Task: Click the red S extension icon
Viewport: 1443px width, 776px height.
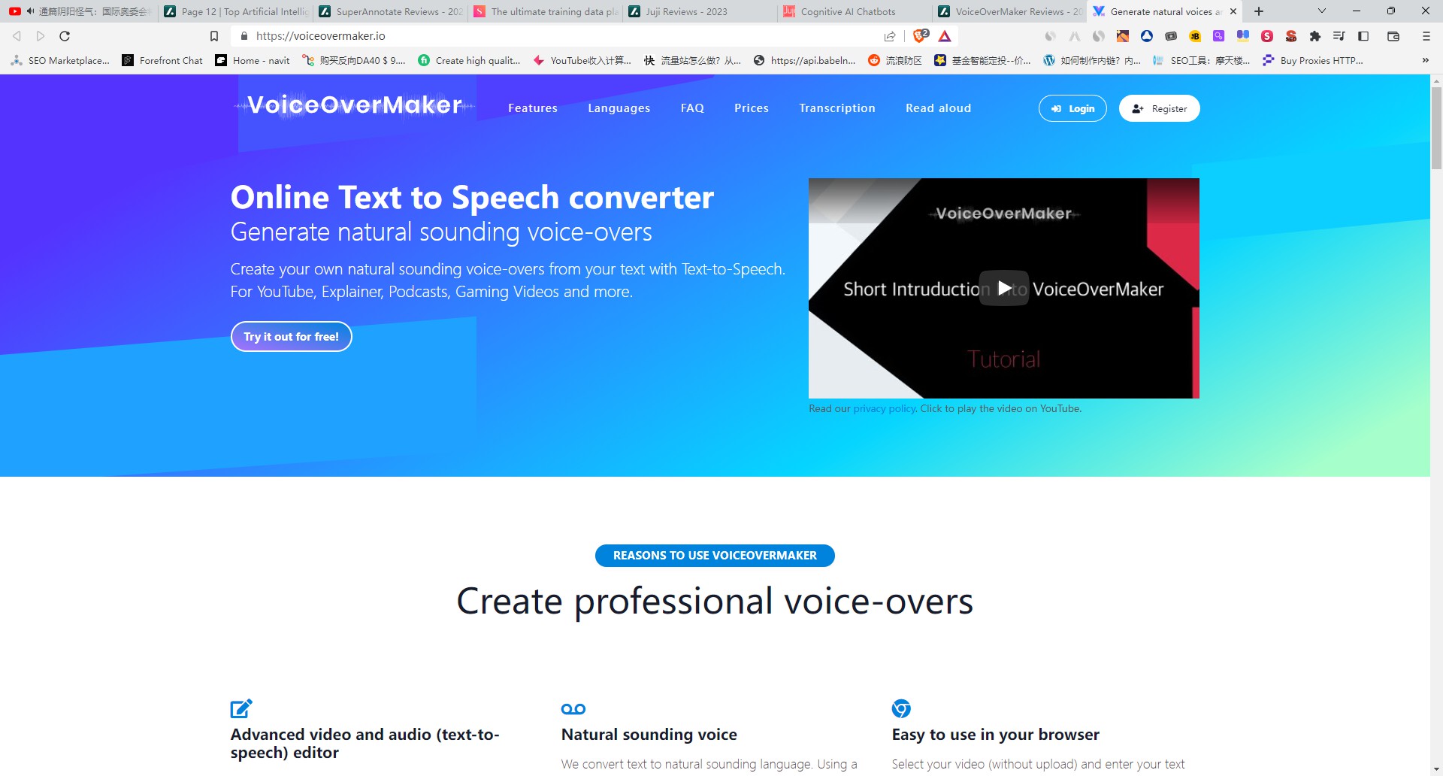Action: (1267, 36)
